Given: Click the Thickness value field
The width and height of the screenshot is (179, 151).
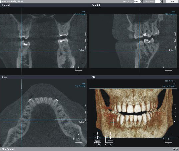Looking at the screenshot, I should point(158,1).
